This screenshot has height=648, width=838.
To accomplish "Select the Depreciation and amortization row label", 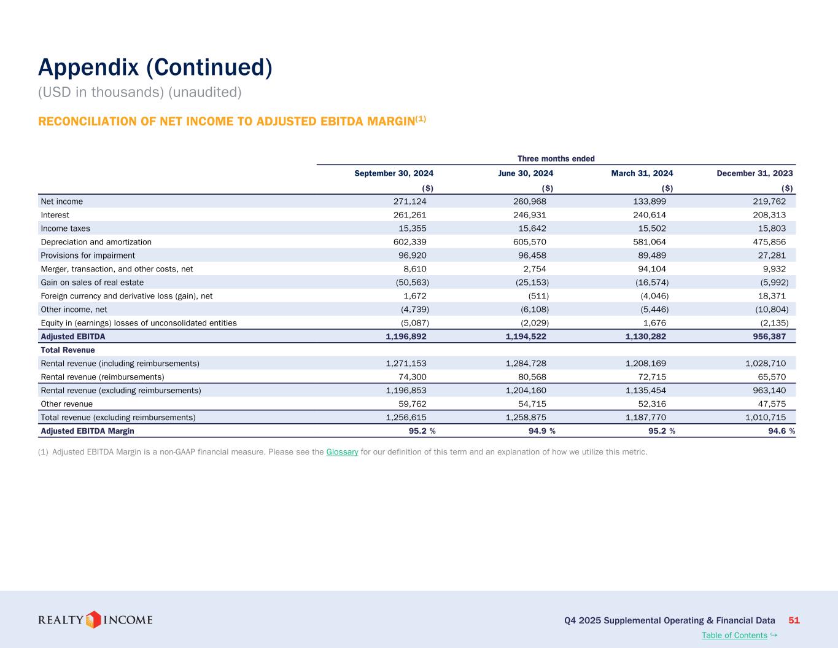I will tap(96, 242).
